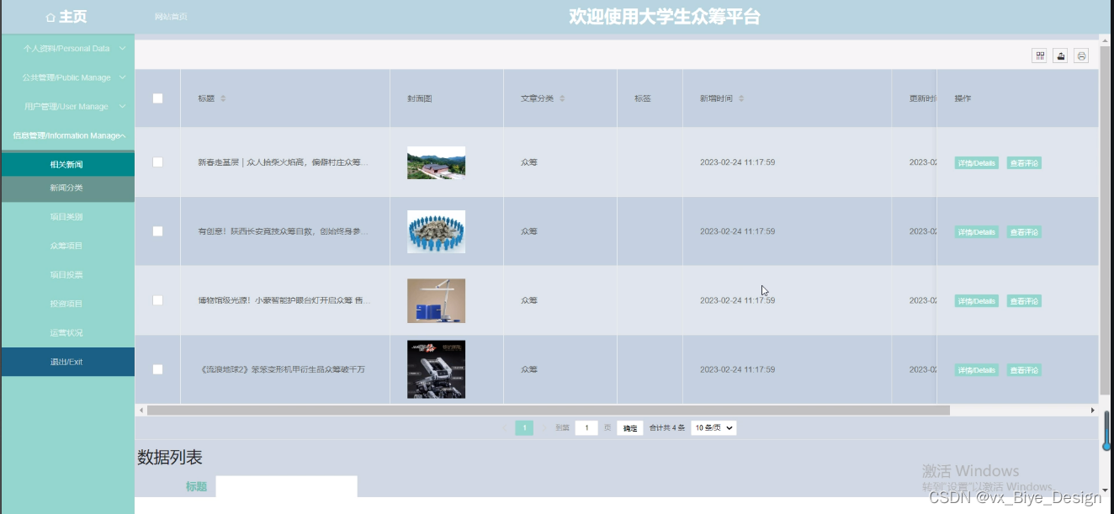Click page number 1 button
This screenshot has width=1114, height=514.
pos(524,428)
